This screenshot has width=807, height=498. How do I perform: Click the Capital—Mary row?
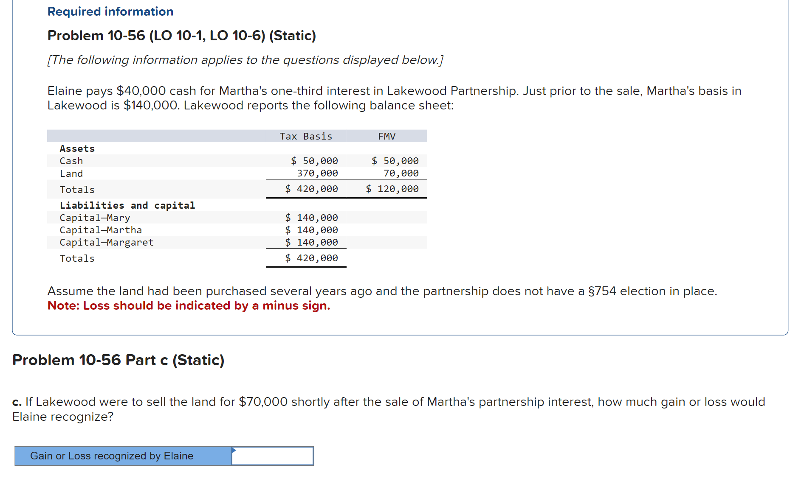click(x=95, y=218)
